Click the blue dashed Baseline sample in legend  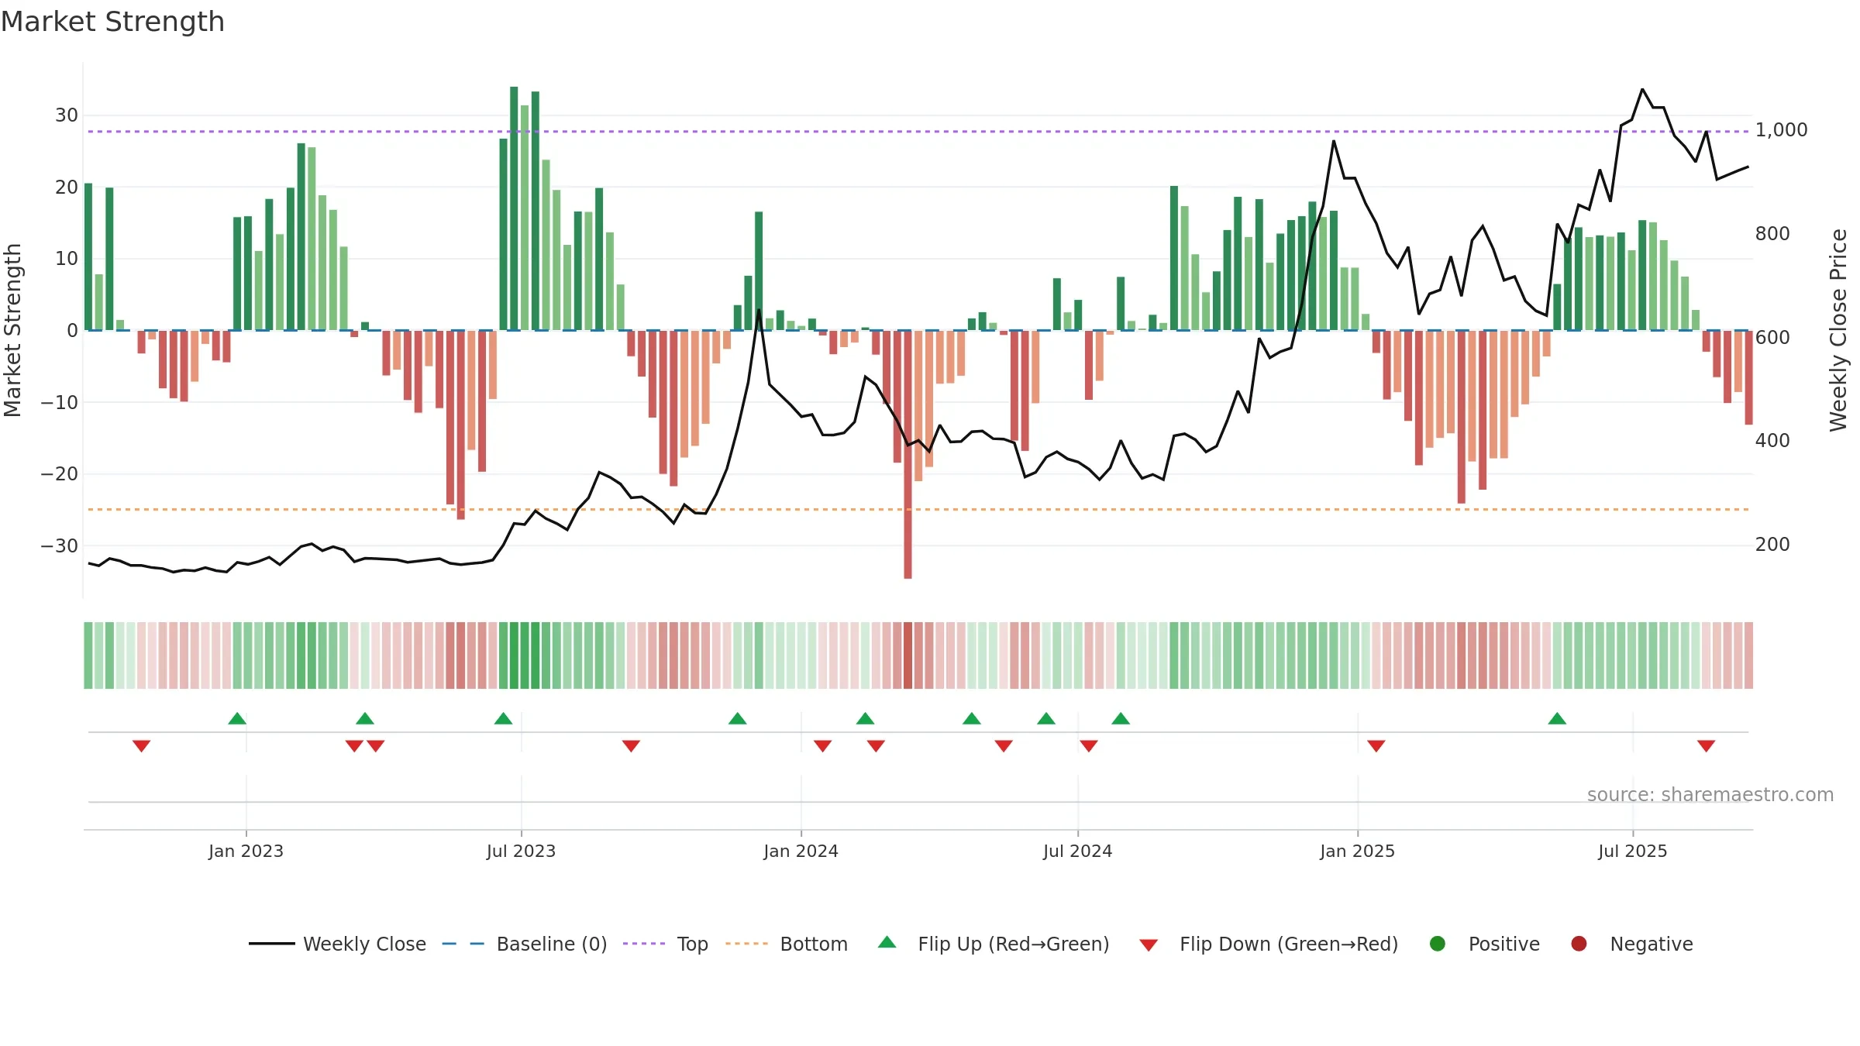pyautogui.click(x=463, y=944)
